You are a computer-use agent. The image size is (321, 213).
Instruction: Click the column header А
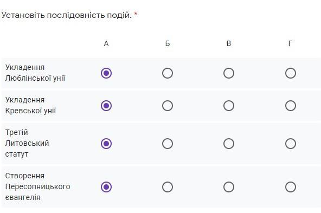tap(106, 43)
